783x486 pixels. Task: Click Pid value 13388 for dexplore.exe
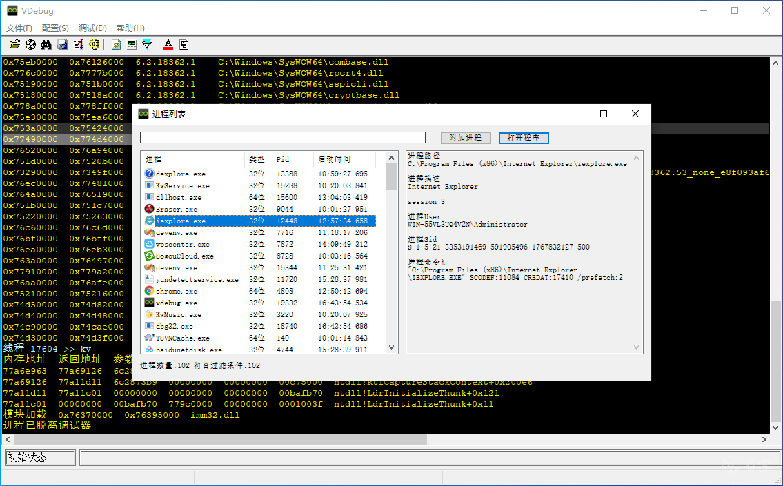tap(287, 174)
